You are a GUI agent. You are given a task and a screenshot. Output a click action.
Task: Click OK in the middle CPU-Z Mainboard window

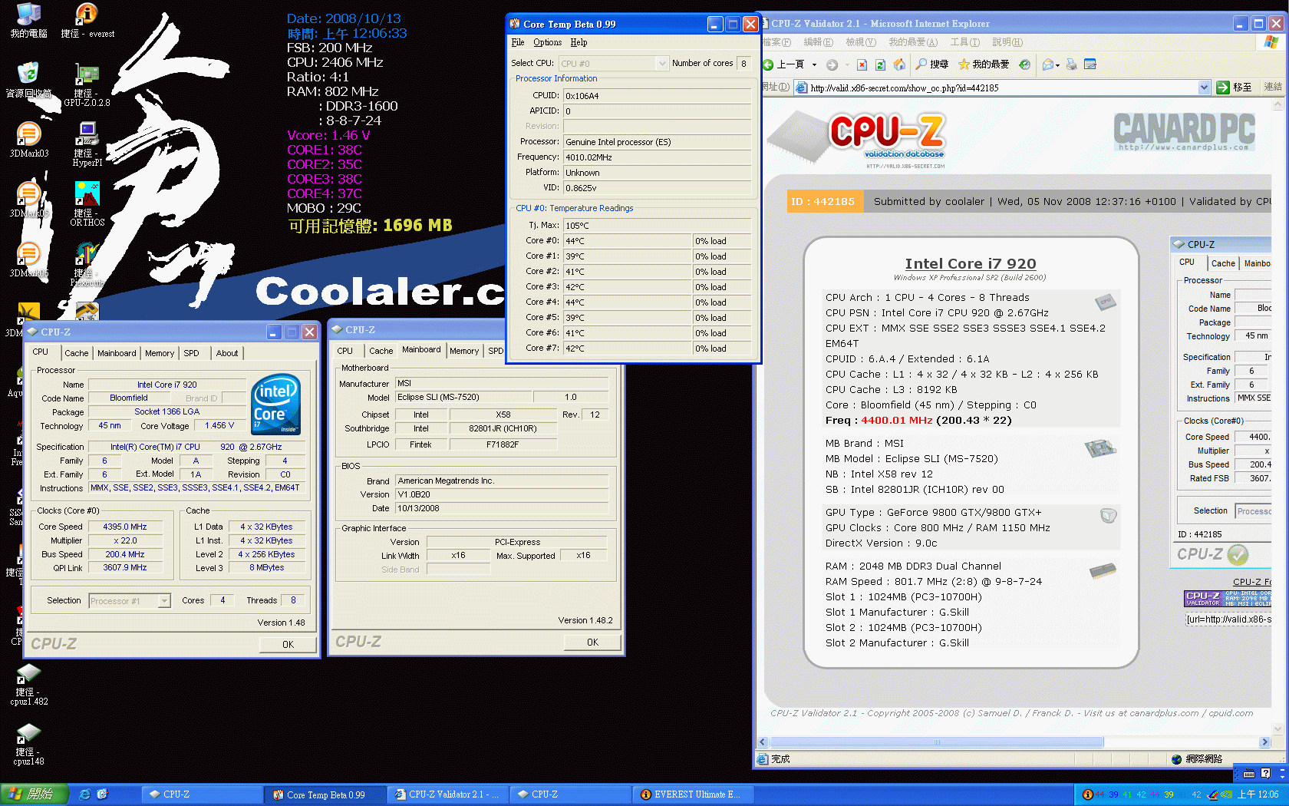(592, 642)
